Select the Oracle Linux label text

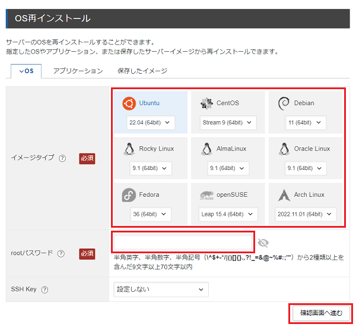(312, 149)
